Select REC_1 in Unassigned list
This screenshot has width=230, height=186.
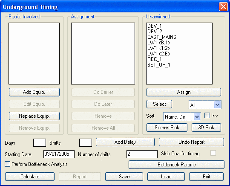click(155, 59)
